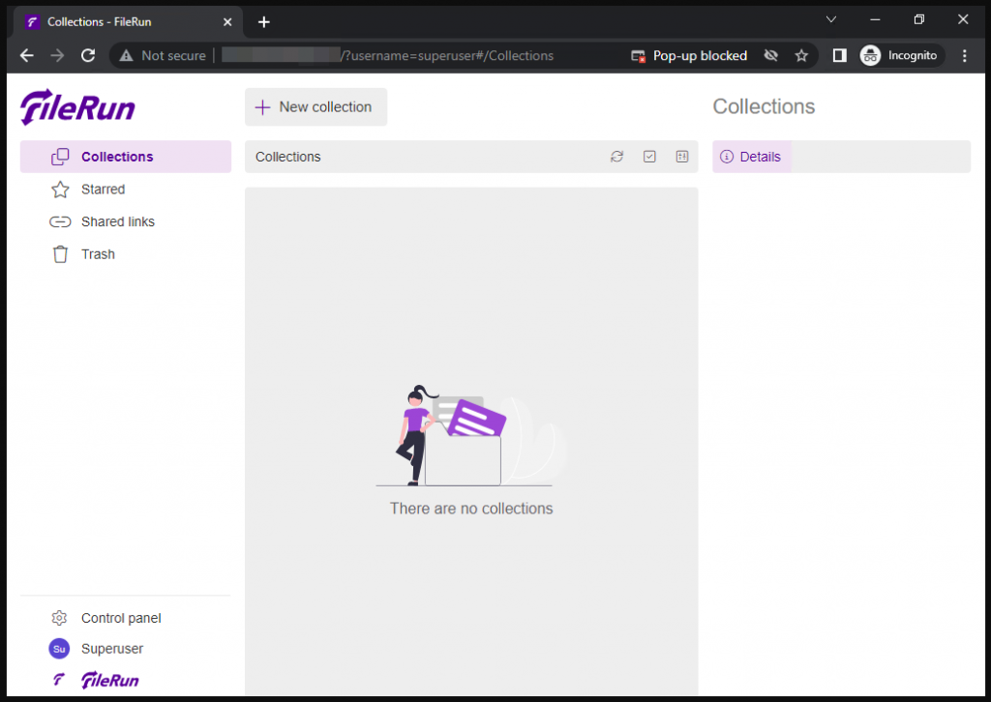Screen dimensions: 991x702
Task: Expand the tab search dropdown arrow
Action: tap(830, 19)
